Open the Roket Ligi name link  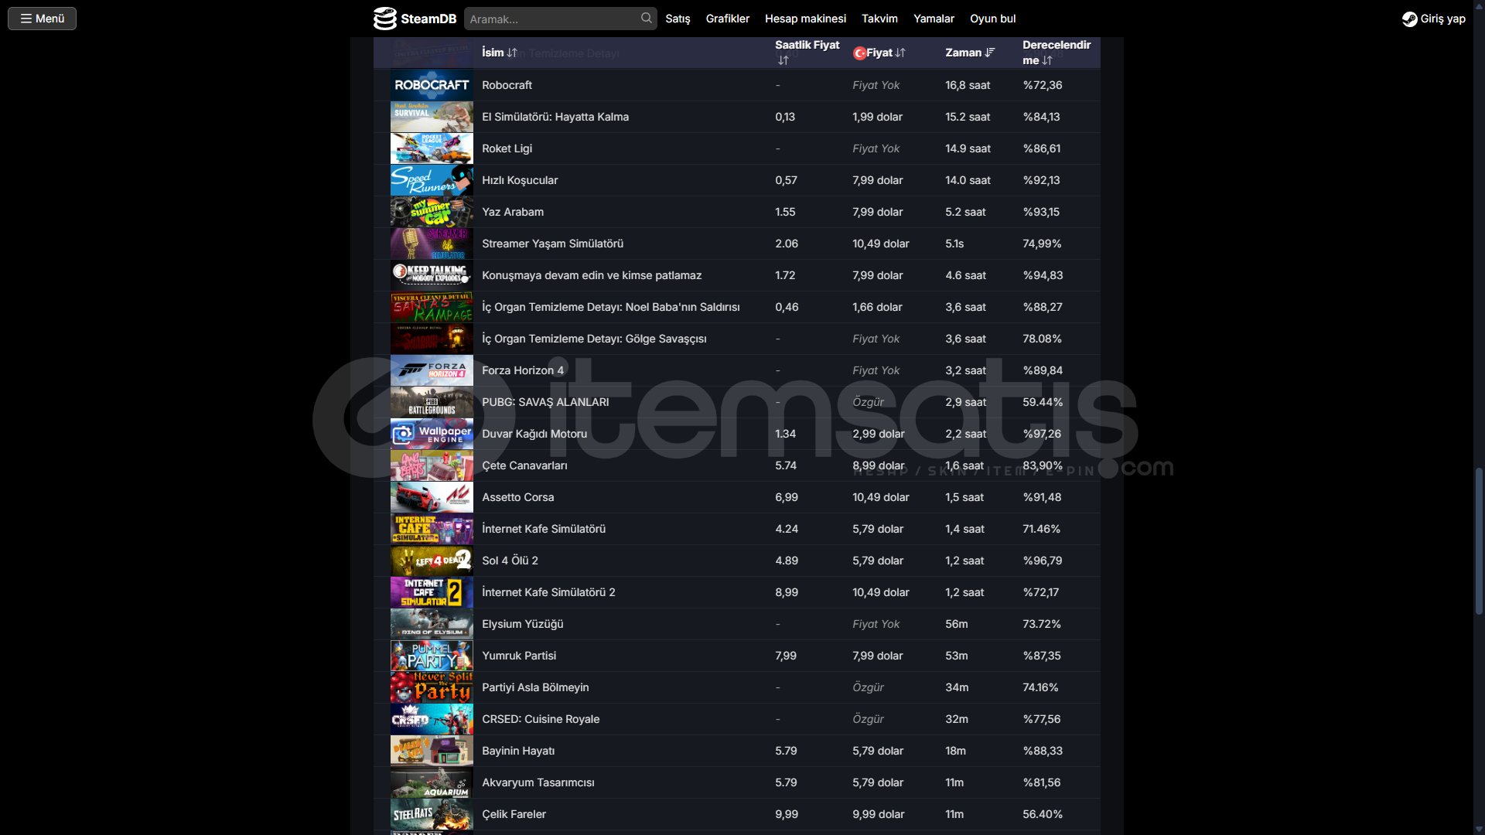[507, 148]
